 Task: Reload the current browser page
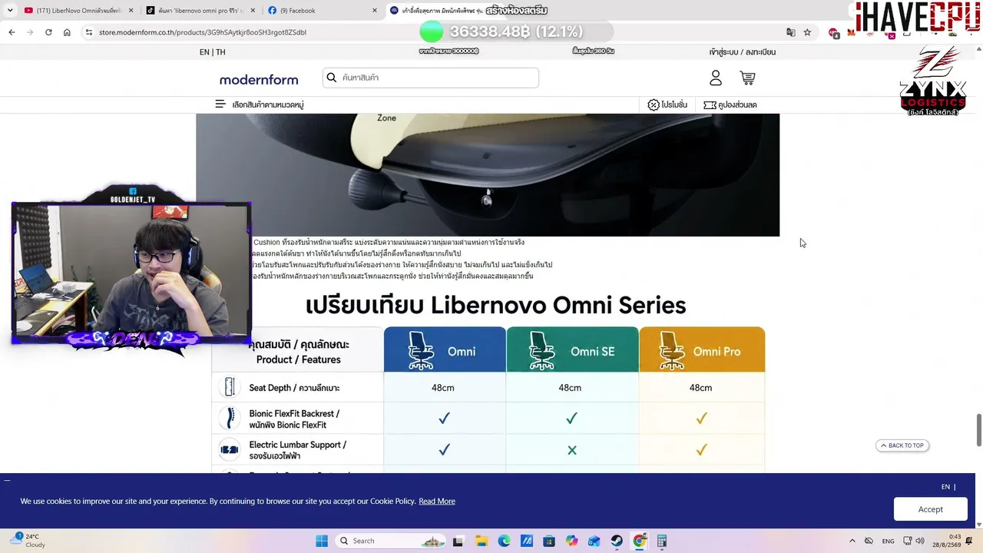pos(48,32)
